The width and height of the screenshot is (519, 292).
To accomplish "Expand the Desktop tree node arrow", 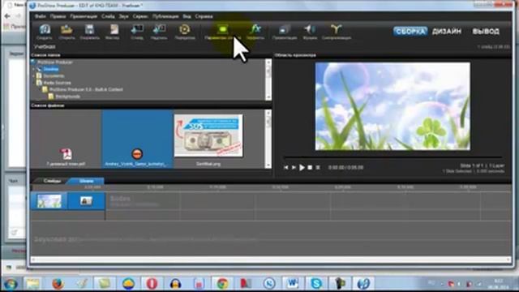I will (x=33, y=69).
